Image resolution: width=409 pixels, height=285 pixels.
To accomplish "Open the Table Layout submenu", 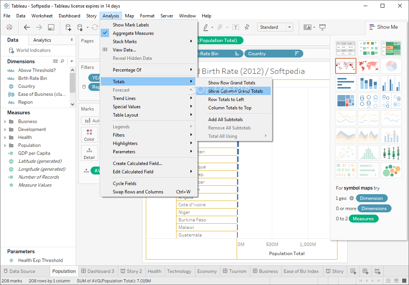I will 148,115.
